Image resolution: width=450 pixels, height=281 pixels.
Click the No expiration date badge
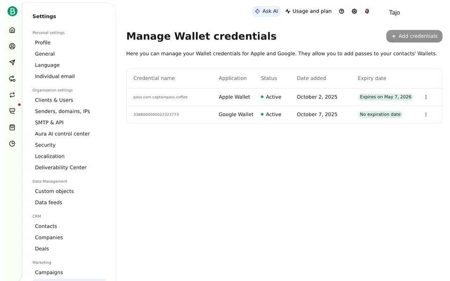(x=380, y=114)
